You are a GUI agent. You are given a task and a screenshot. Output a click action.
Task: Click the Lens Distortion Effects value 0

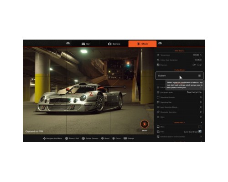point(201,107)
